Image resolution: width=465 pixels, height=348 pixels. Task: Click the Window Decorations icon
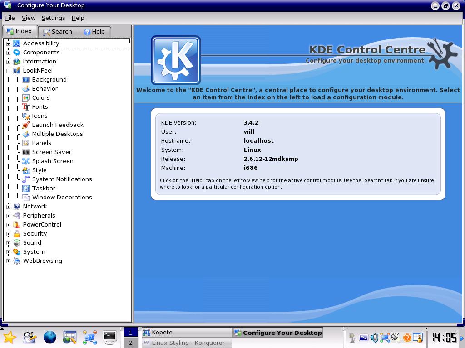[x=26, y=198]
